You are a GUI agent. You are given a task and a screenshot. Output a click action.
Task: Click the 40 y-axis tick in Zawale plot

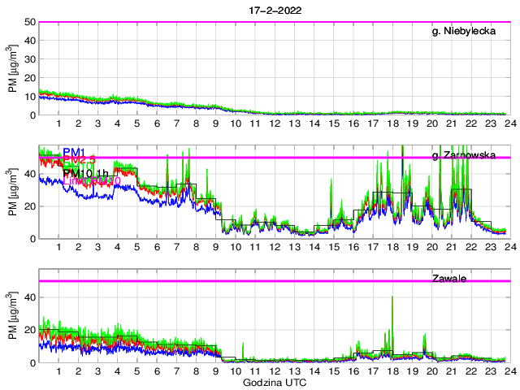pyautogui.click(x=30, y=297)
